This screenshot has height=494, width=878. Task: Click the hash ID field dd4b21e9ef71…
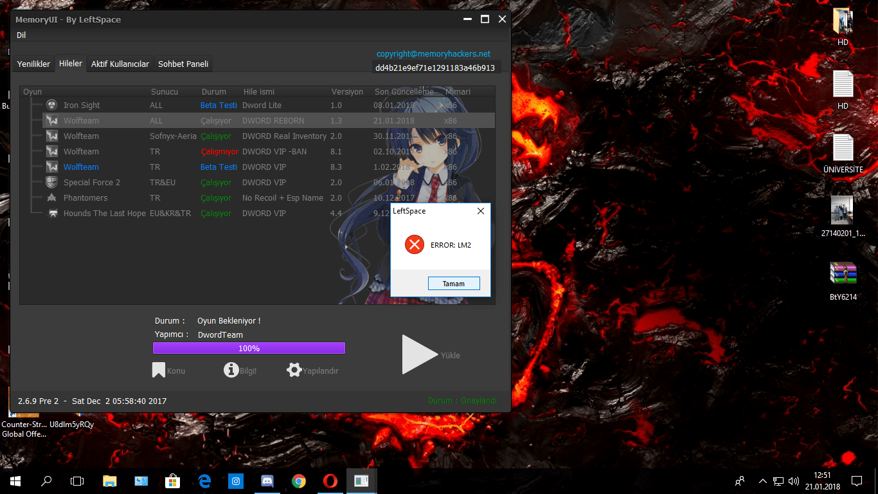click(x=435, y=68)
